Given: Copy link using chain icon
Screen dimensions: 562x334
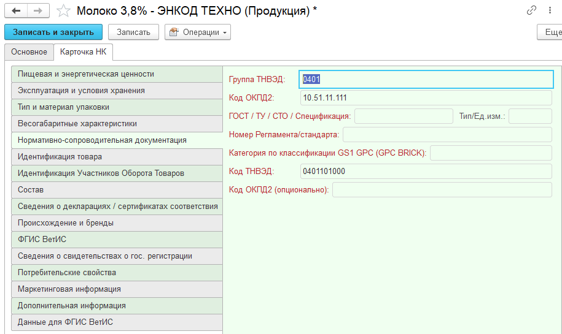Looking at the screenshot, I should click(531, 10).
